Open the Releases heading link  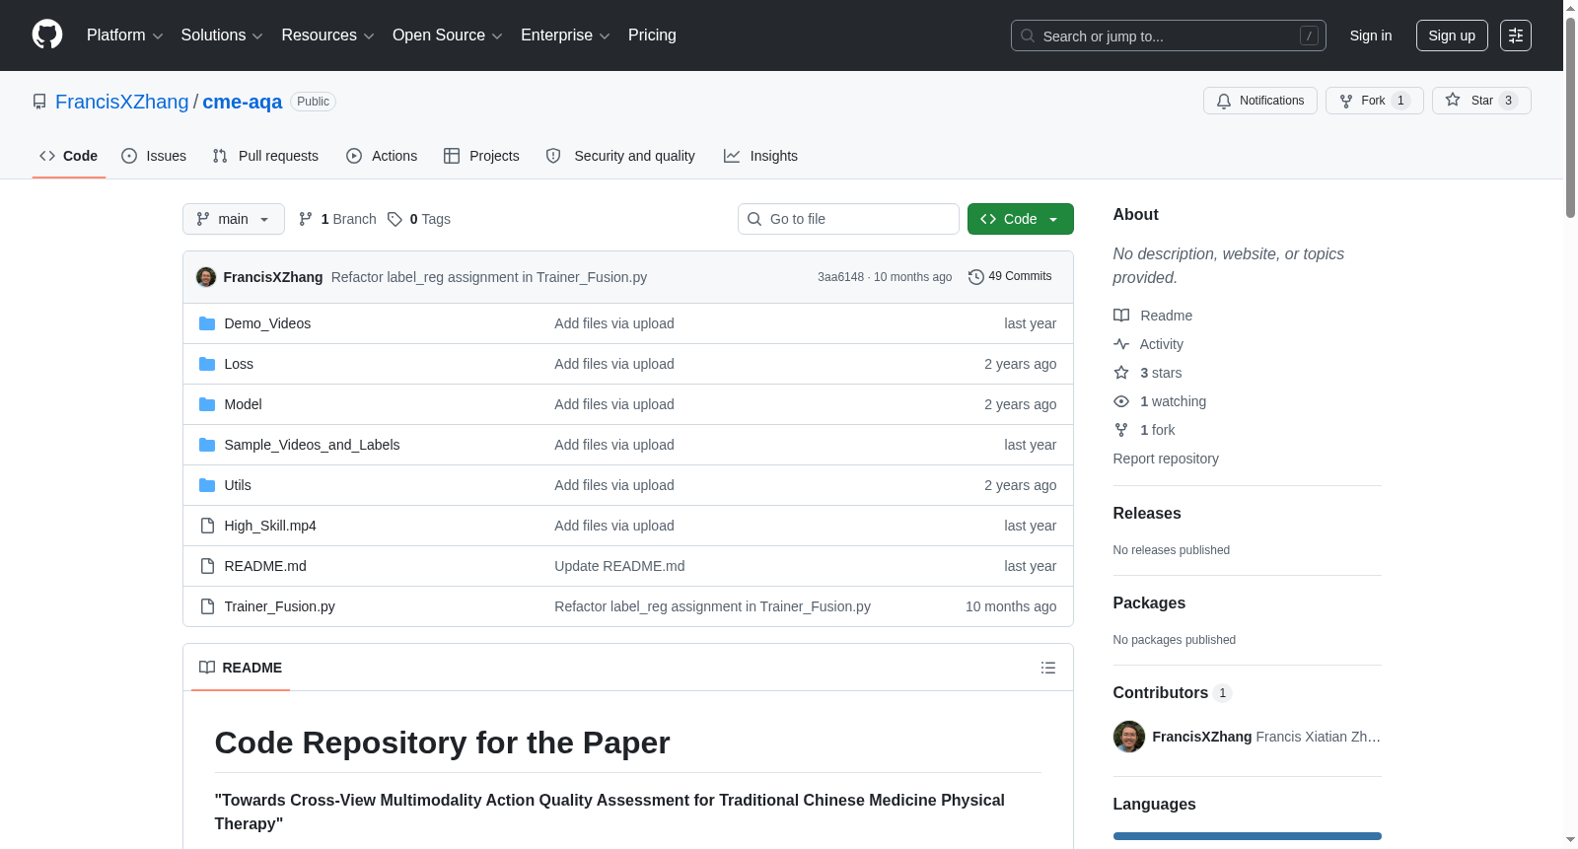1147,513
